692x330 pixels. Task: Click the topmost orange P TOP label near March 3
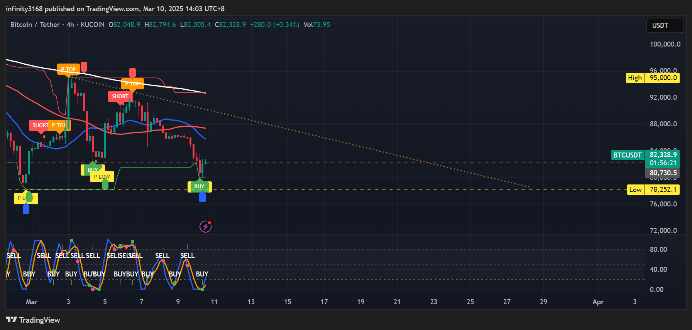tap(68, 69)
